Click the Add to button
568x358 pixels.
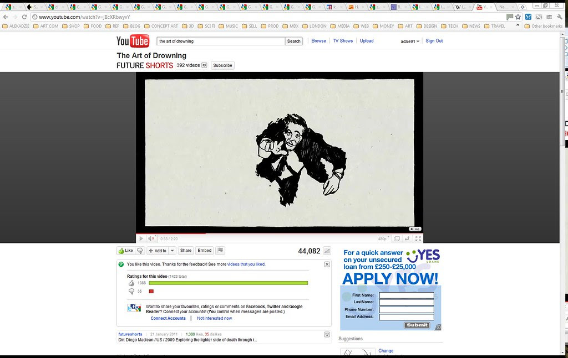coord(158,251)
